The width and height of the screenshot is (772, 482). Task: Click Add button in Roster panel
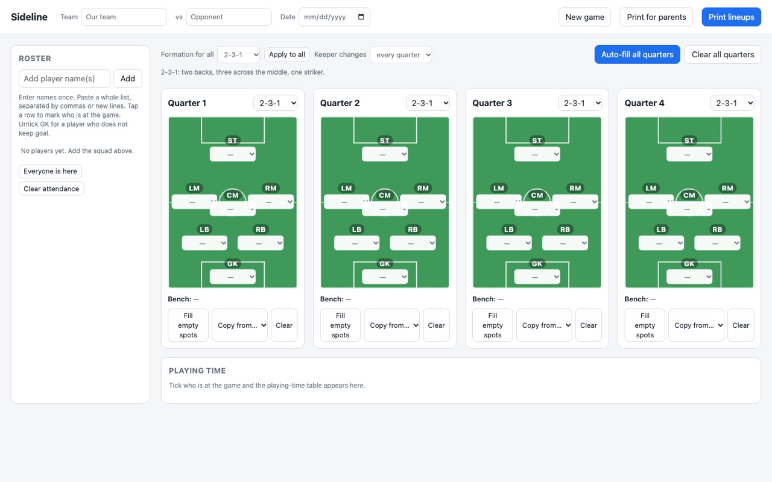[x=128, y=78]
